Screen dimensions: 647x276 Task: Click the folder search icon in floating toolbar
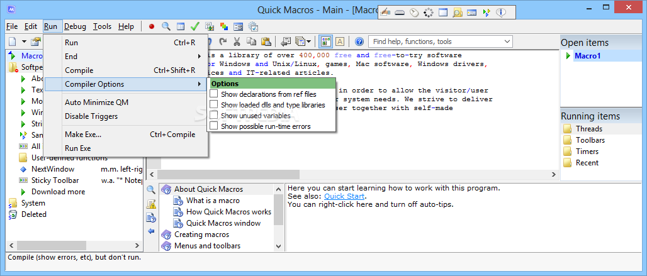457,13
